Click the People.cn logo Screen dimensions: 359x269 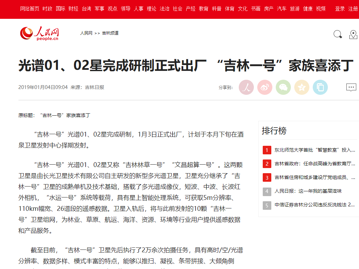(x=39, y=34)
